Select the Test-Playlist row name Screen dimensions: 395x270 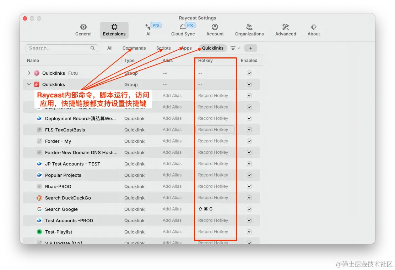(x=59, y=232)
